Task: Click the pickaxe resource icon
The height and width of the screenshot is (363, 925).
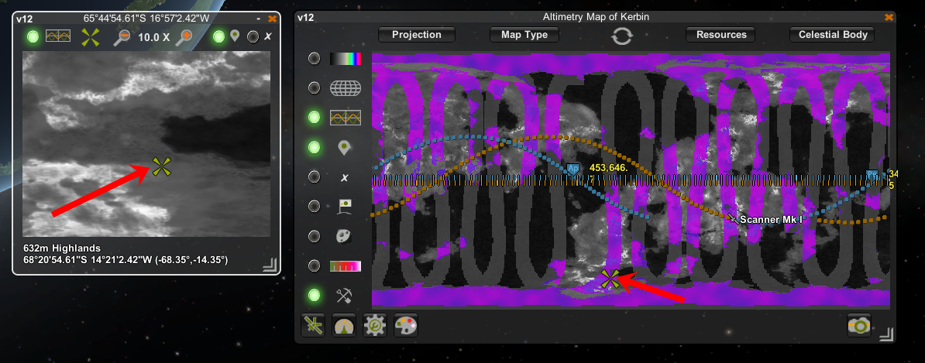Action: 345,295
